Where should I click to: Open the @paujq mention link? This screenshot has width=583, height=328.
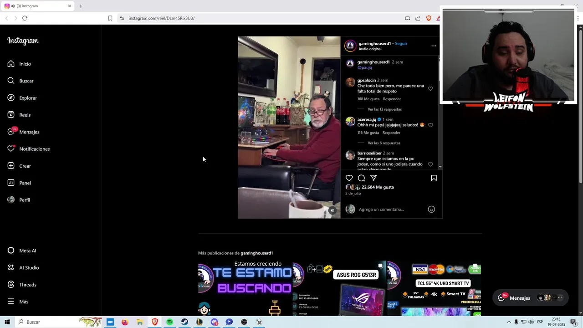365,67
